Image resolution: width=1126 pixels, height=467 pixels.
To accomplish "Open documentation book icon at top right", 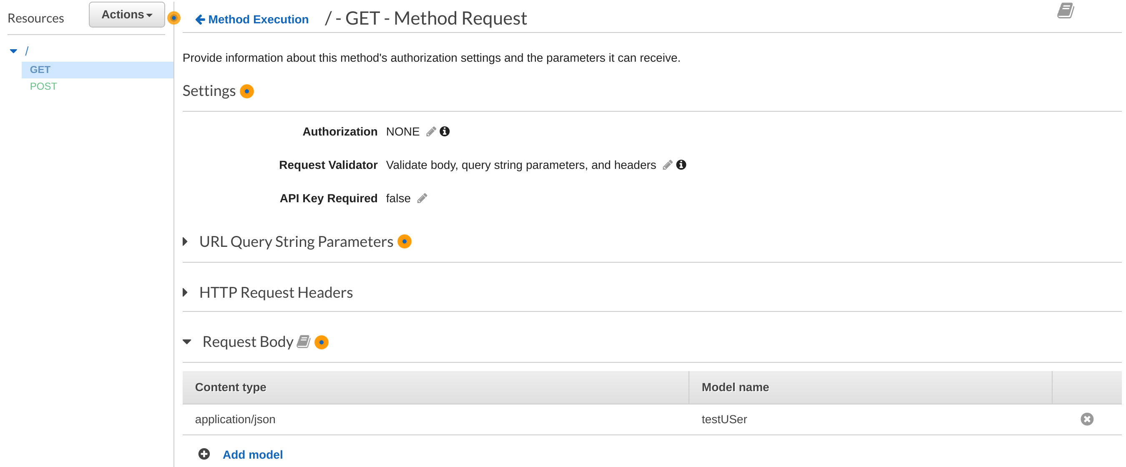I will click(x=1066, y=11).
